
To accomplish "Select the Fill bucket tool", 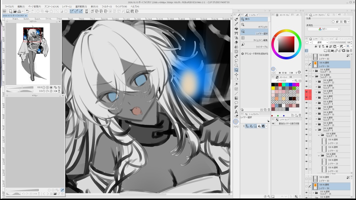I will tap(236, 28).
